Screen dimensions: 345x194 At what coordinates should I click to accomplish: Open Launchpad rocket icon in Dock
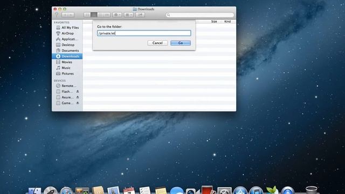[x=50, y=191]
